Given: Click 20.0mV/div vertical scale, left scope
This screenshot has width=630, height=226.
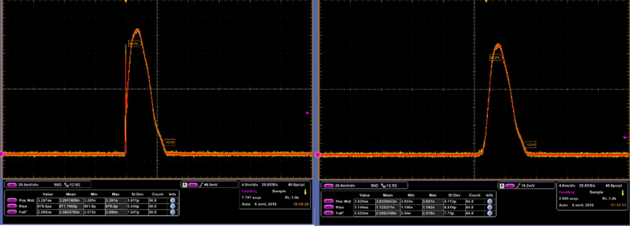Looking at the screenshot, I should tap(28, 185).
